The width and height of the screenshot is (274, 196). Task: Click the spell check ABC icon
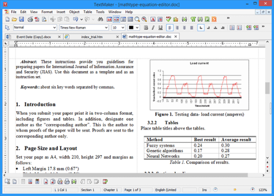pos(168,19)
